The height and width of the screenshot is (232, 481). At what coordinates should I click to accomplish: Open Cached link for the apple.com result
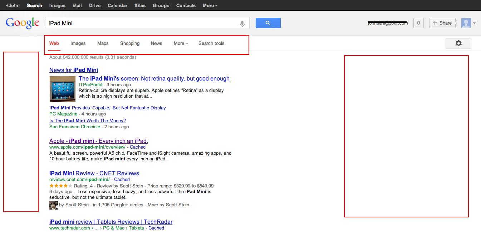click(138, 147)
